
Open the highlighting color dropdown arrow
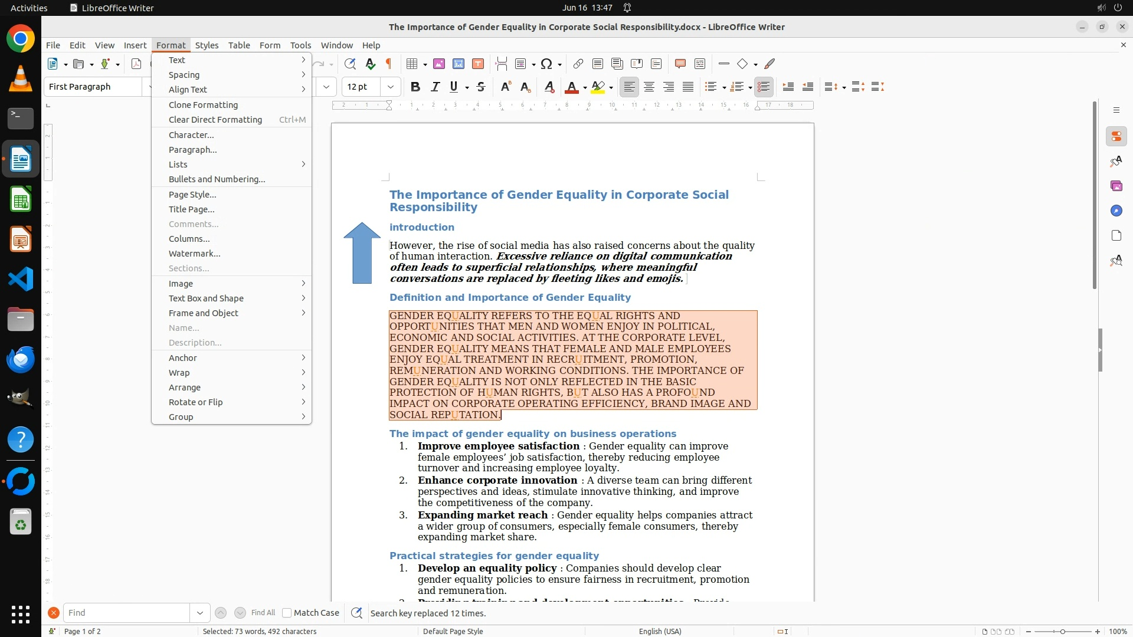[611, 87]
